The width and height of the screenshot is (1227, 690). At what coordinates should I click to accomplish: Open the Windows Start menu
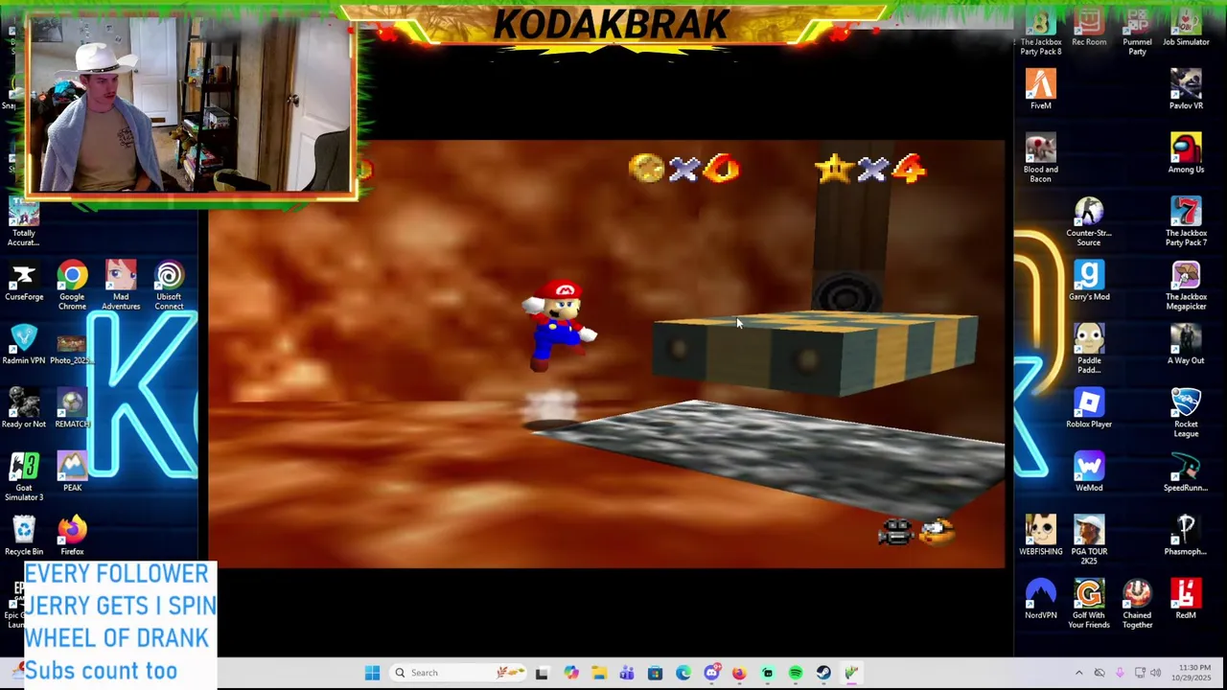[372, 673]
